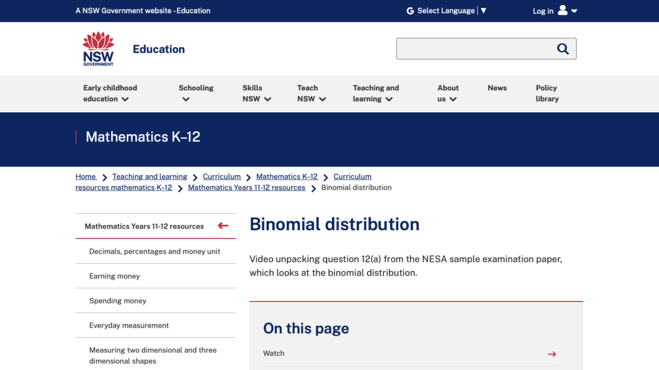
Task: Open the Earning money sidebar page
Action: (114, 276)
